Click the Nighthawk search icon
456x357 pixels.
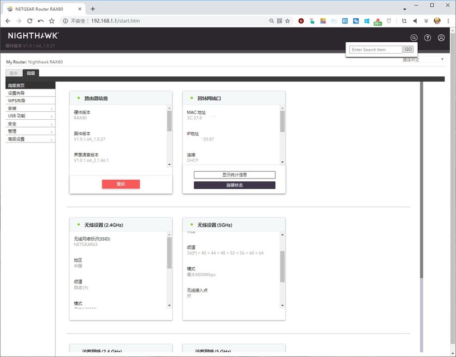(x=414, y=38)
